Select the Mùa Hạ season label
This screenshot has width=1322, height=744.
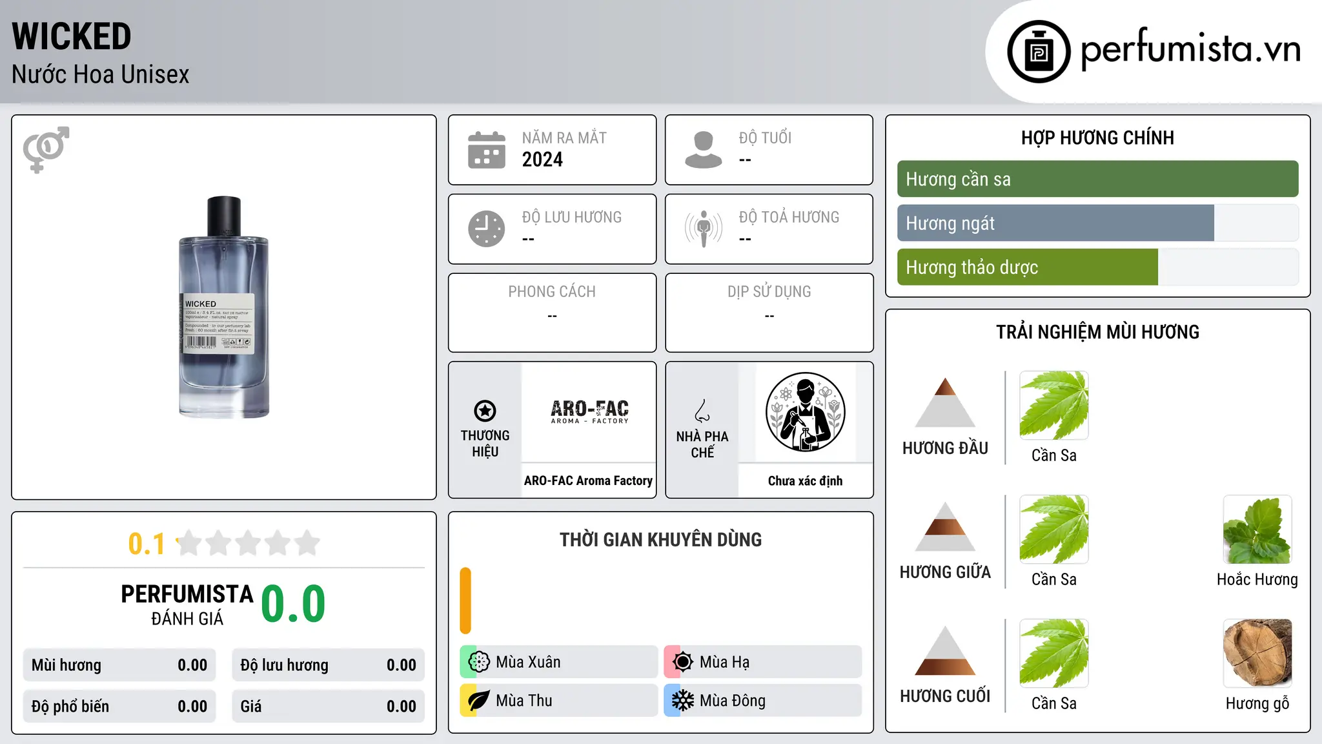point(724,662)
